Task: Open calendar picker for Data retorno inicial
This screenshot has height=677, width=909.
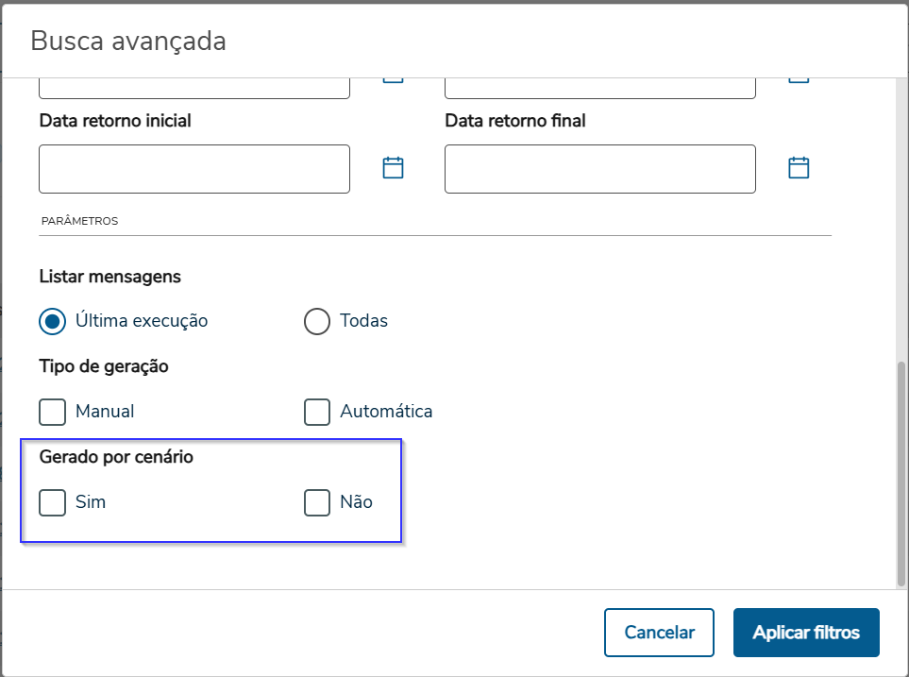Action: [x=393, y=167]
